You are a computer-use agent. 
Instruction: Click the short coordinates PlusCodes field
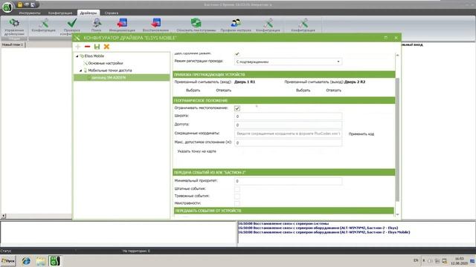coord(288,133)
